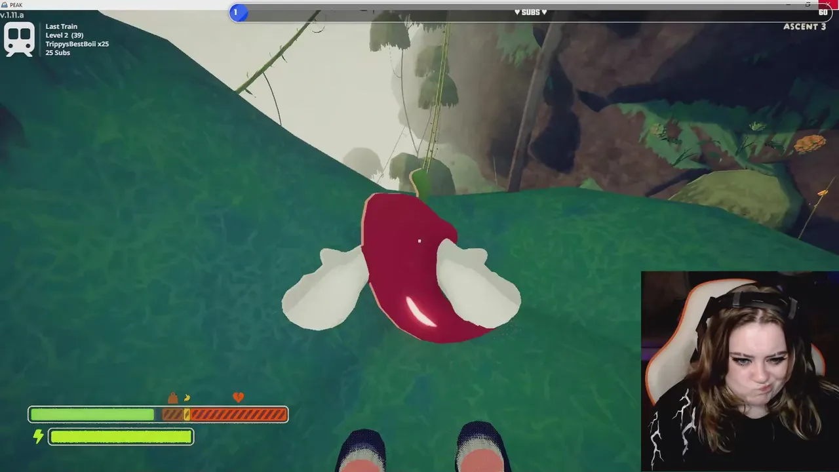Click the blue '1' sub goal counter
The width and height of the screenshot is (839, 472).
click(238, 12)
